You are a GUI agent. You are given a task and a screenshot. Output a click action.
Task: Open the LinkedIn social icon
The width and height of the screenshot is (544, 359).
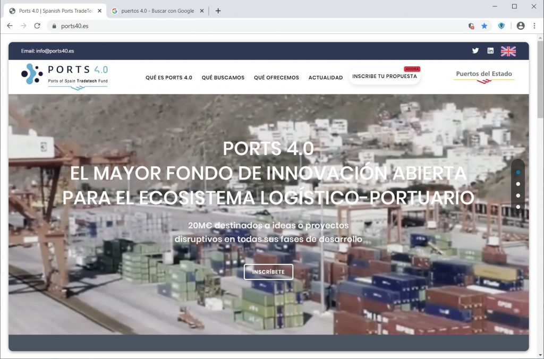point(490,50)
